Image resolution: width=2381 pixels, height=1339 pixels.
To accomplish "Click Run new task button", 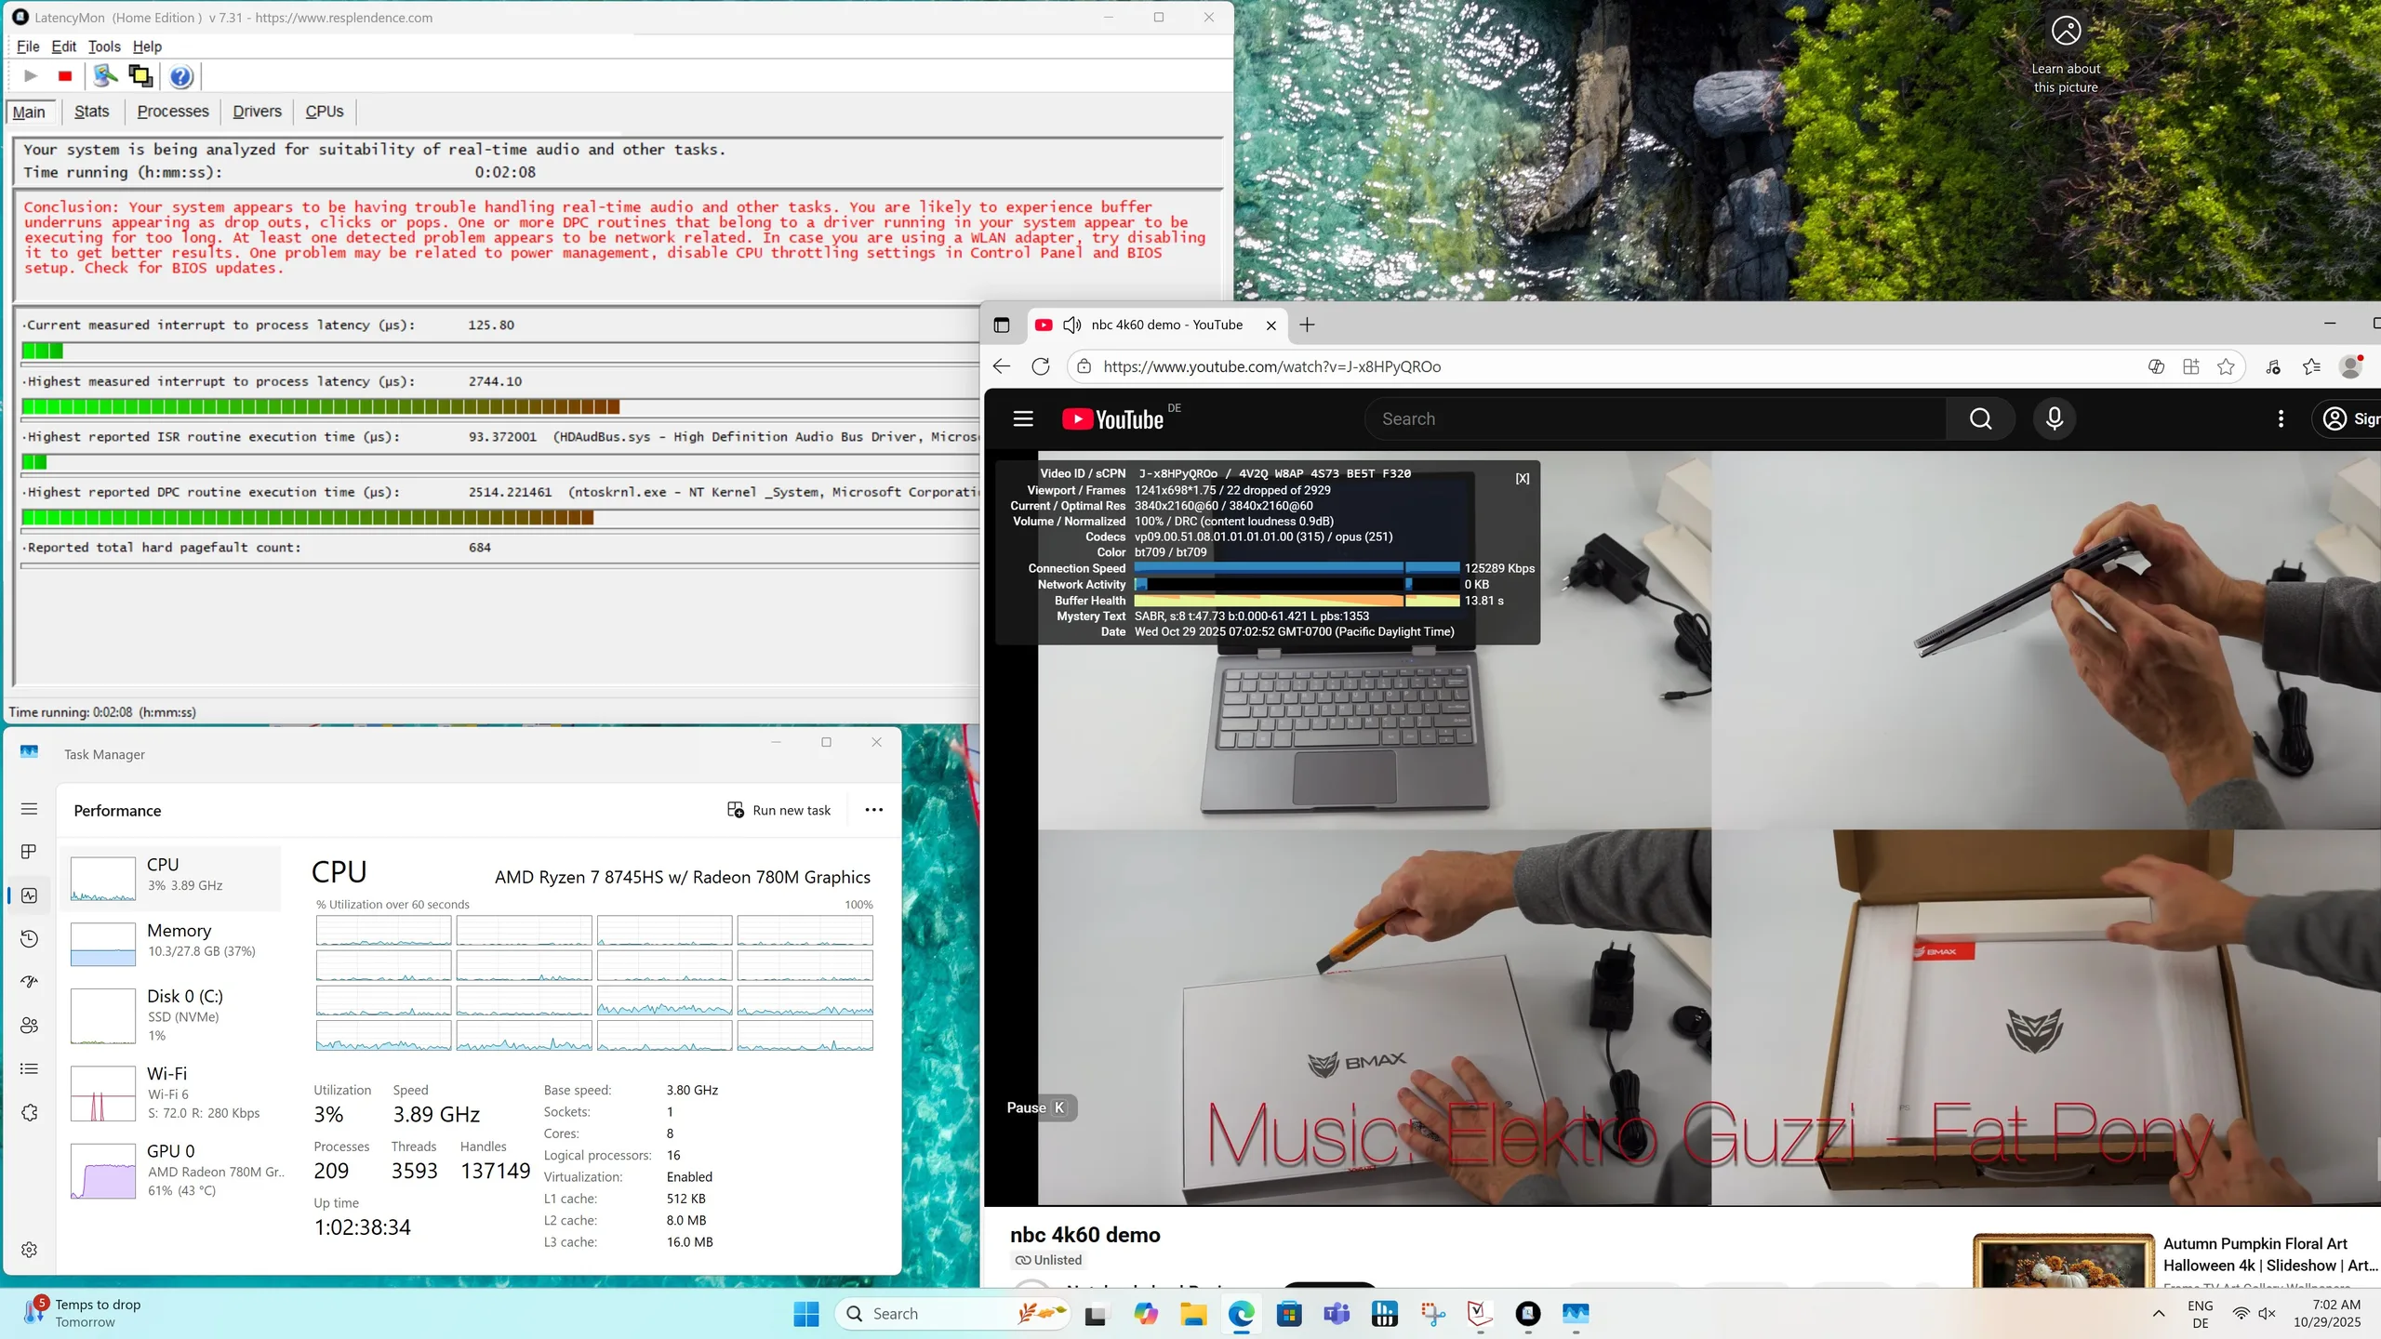I will (x=779, y=810).
